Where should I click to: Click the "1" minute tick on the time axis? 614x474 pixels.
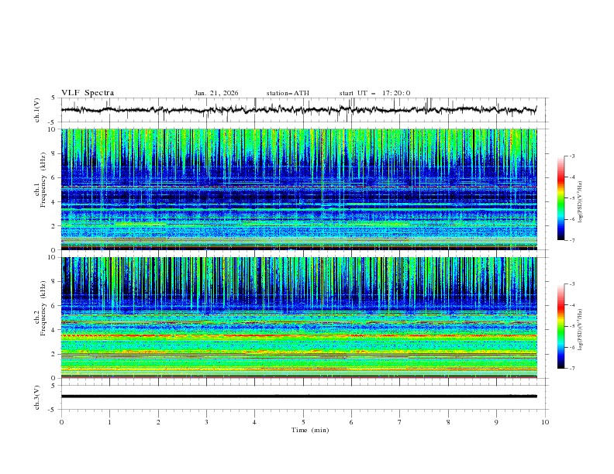[109, 422]
